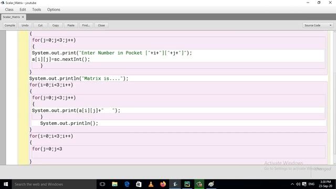Screen dimensions: 336x189
Task: Click the Paste button
Action: (71, 25)
